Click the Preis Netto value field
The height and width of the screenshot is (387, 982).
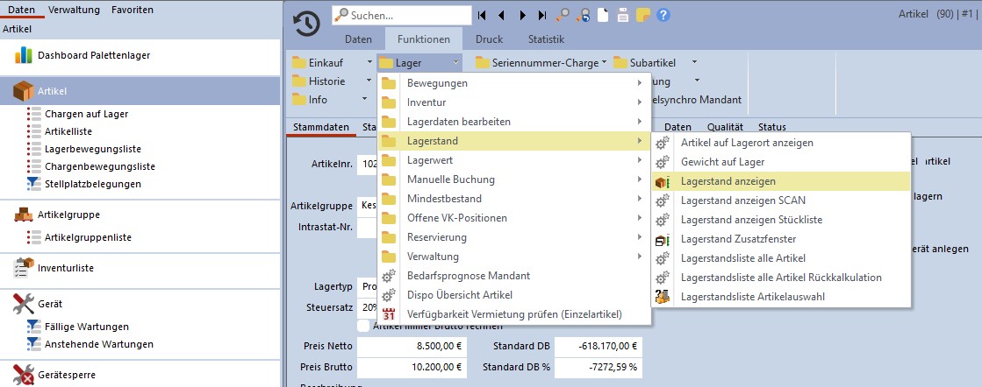coord(412,346)
